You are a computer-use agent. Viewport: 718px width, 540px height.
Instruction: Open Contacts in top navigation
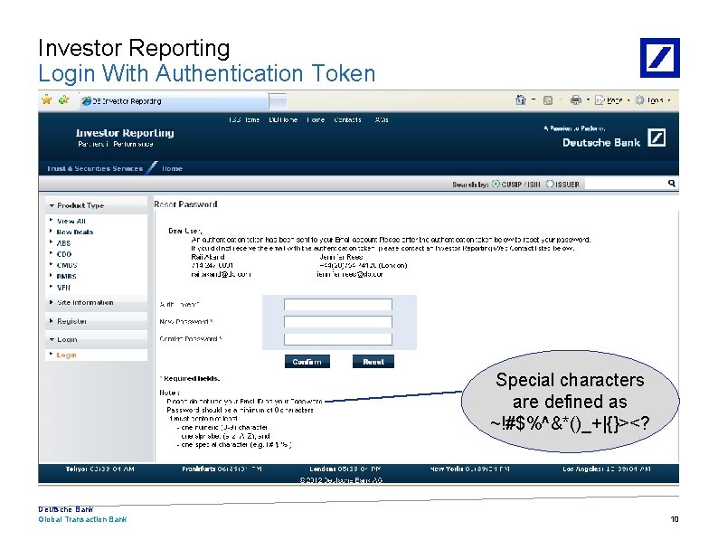347,120
